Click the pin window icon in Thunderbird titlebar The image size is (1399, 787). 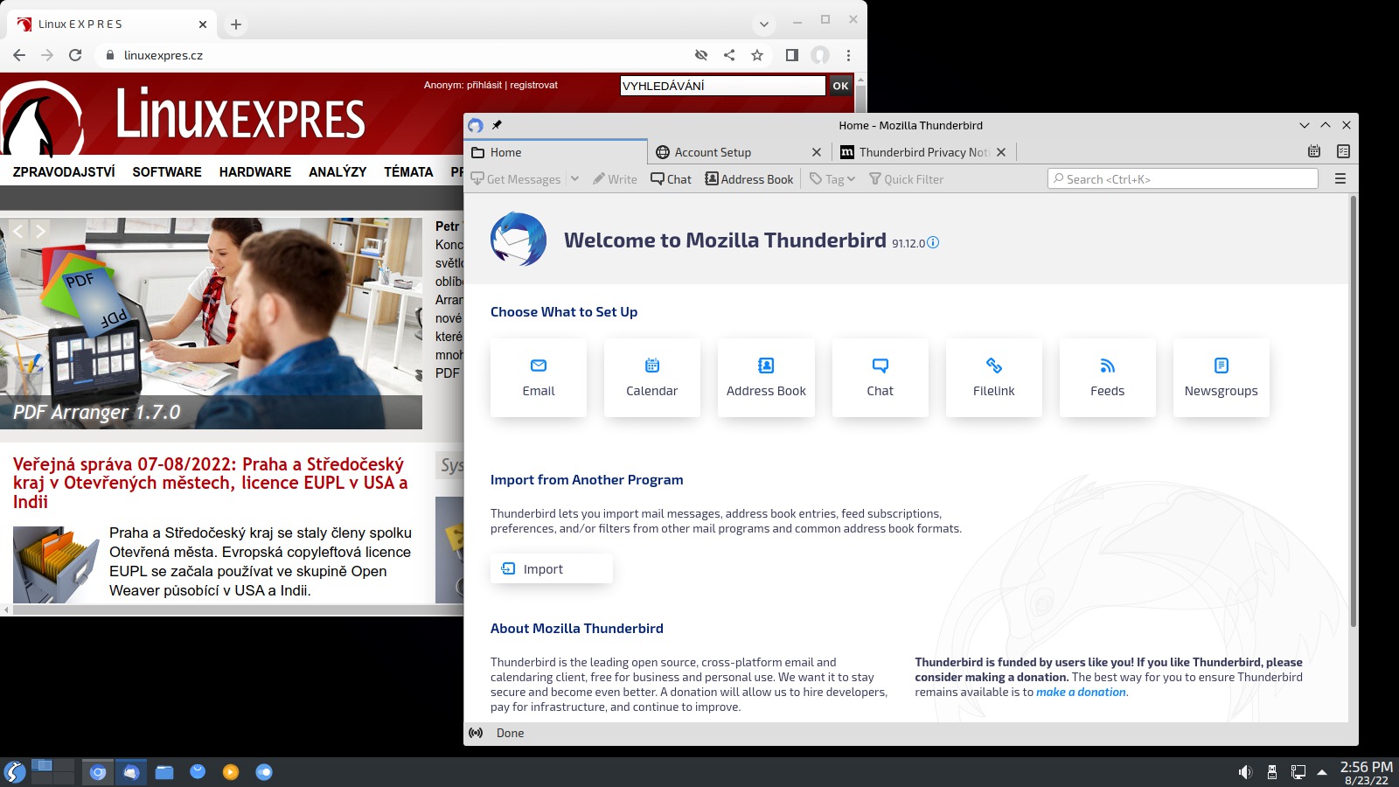pos(497,125)
